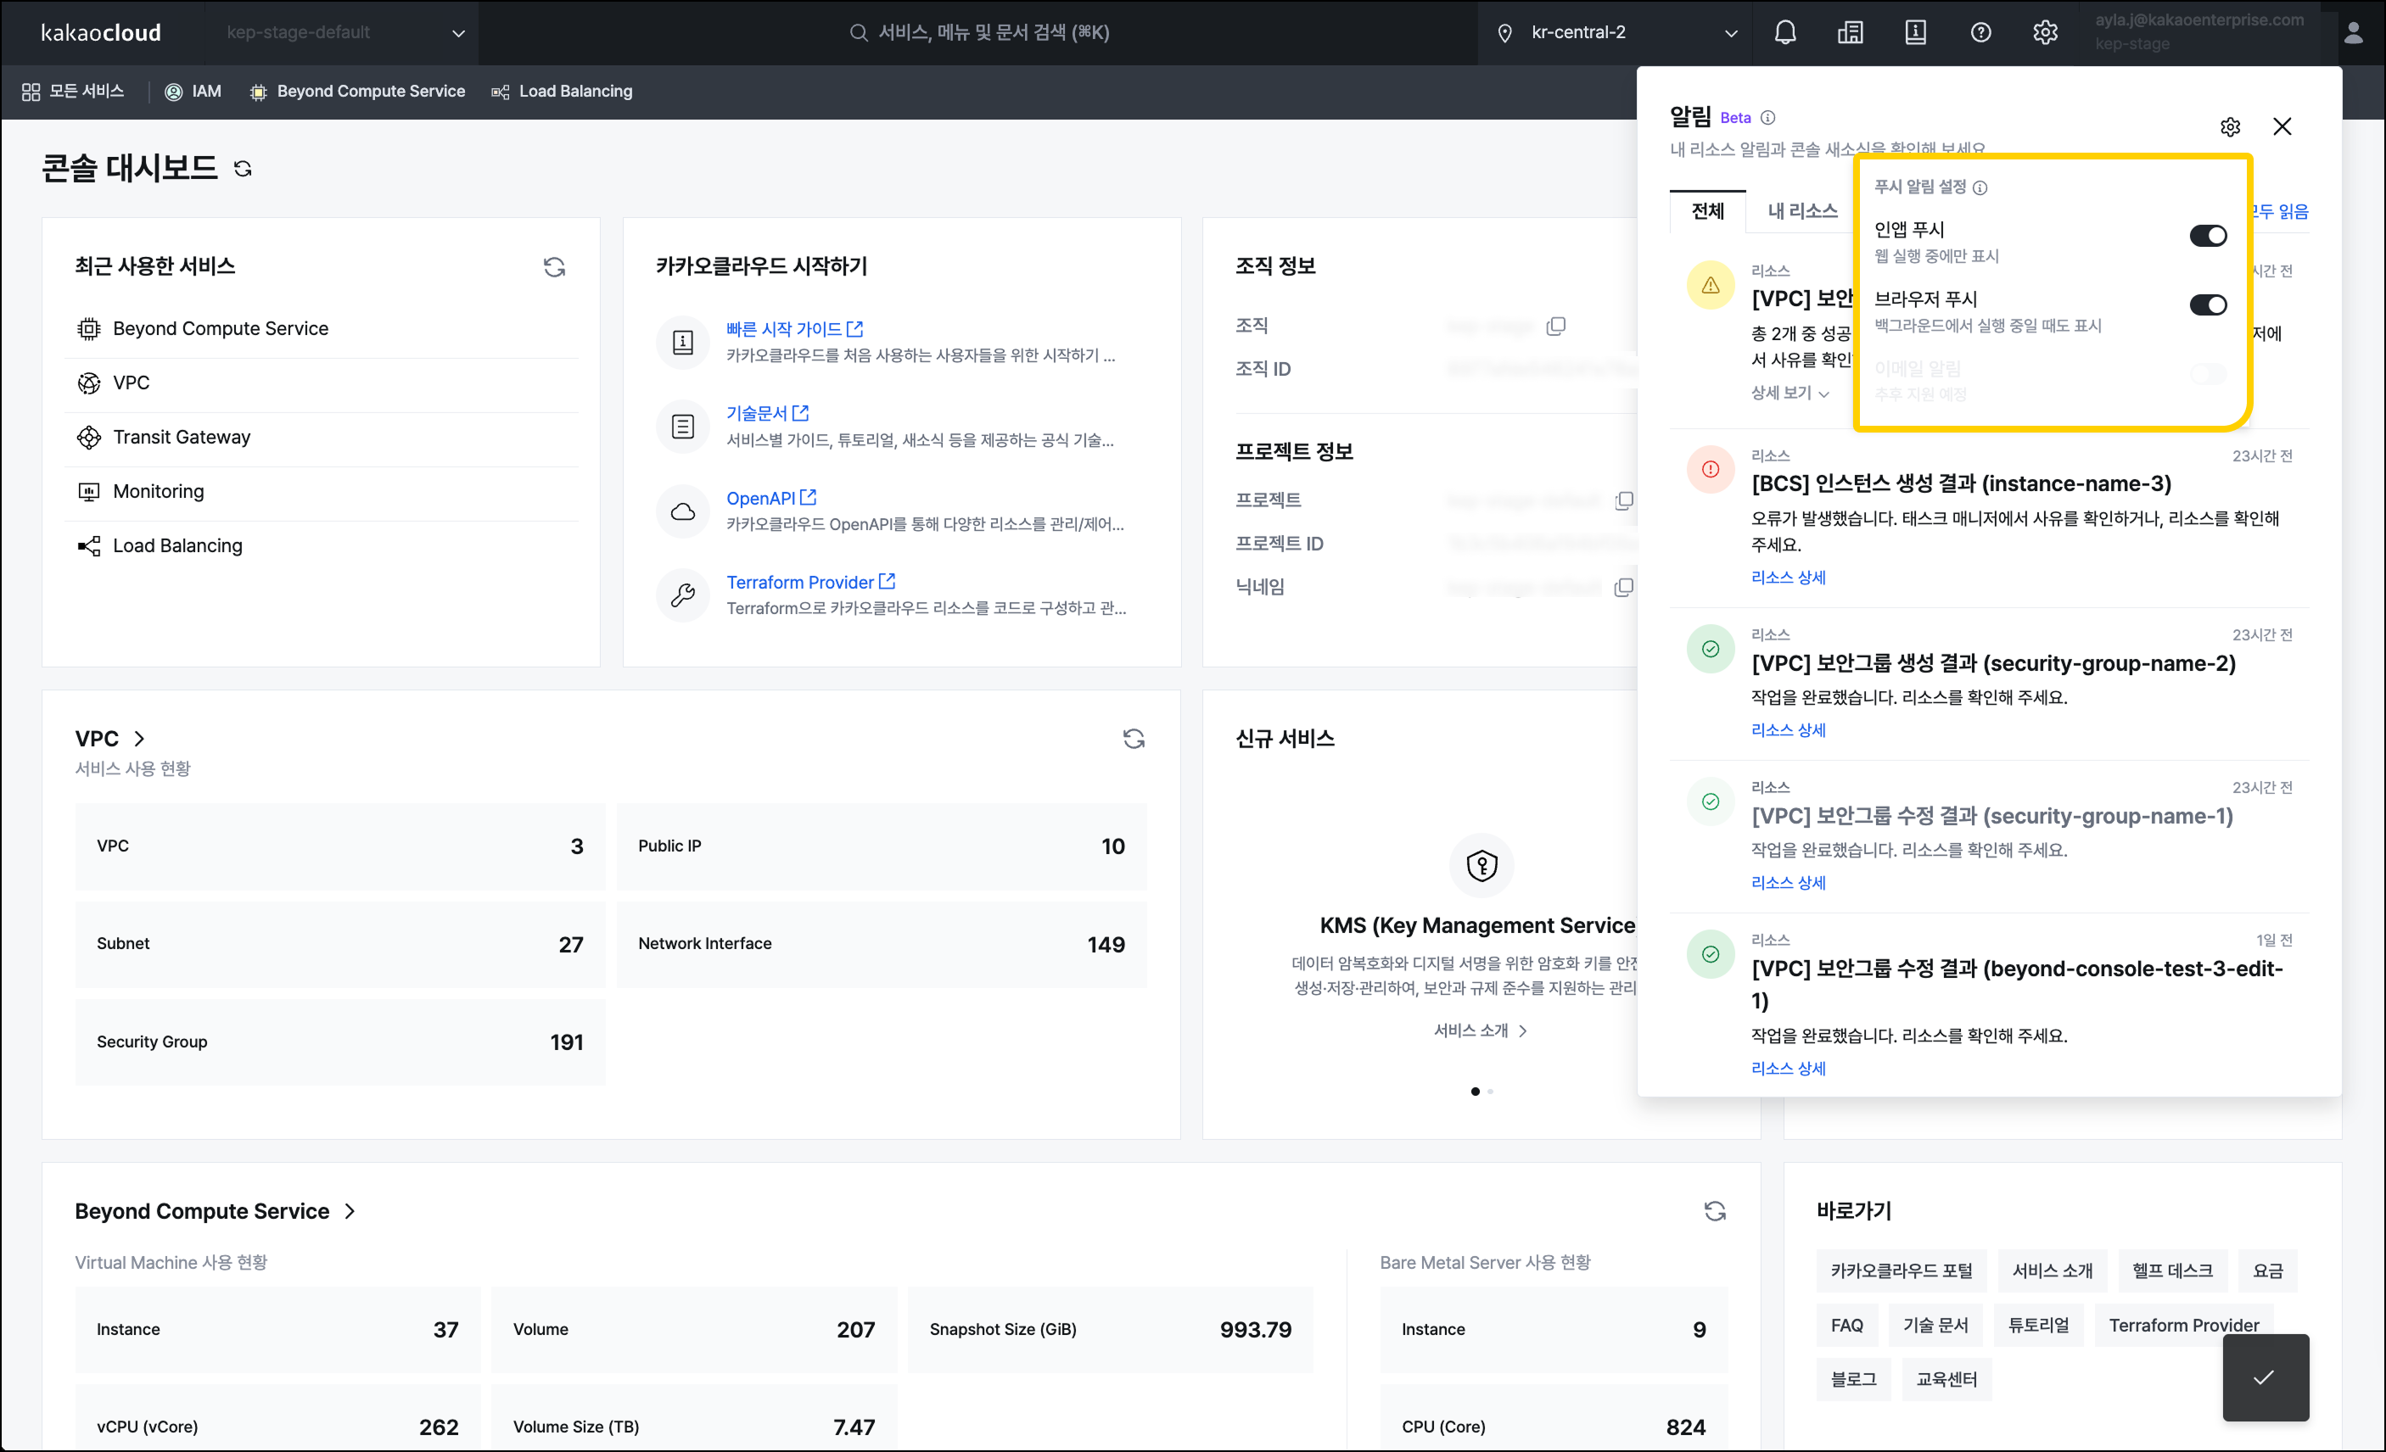Viewport: 2386px width, 1452px height.
Task: Toggle the browser push switch
Action: click(2208, 305)
